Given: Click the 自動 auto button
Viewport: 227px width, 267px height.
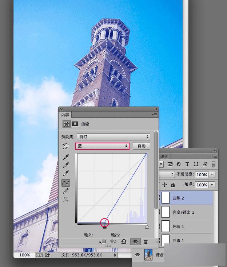Looking at the screenshot, I should pyautogui.click(x=142, y=146).
